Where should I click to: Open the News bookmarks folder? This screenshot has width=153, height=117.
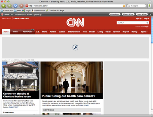coord(18,10)
